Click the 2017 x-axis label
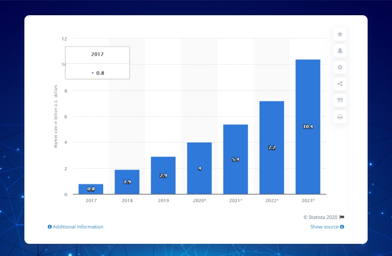This screenshot has width=392, height=256. pos(91,201)
